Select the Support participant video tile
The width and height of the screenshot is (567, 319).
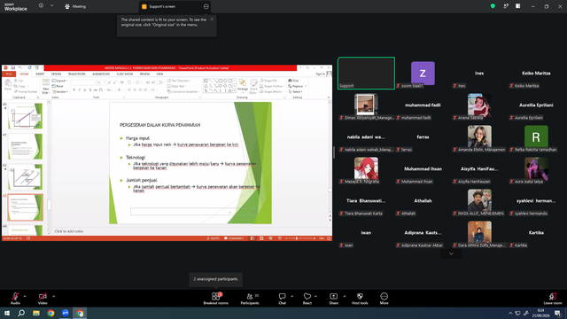[x=366, y=73]
